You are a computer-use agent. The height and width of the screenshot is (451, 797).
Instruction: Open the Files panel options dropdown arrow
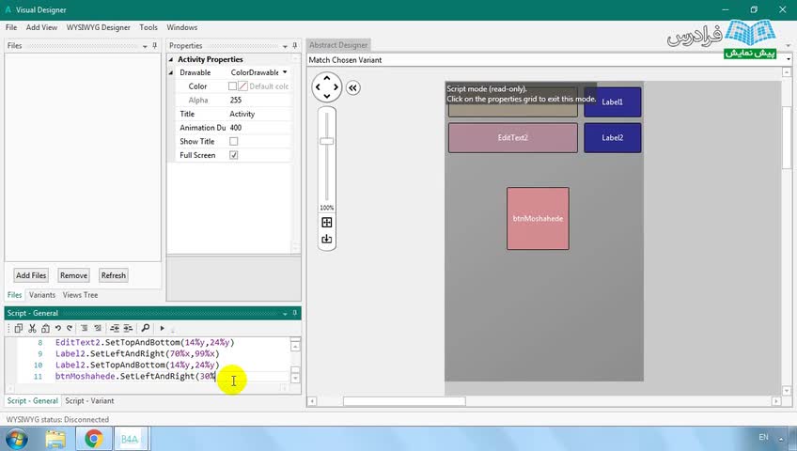145,46
